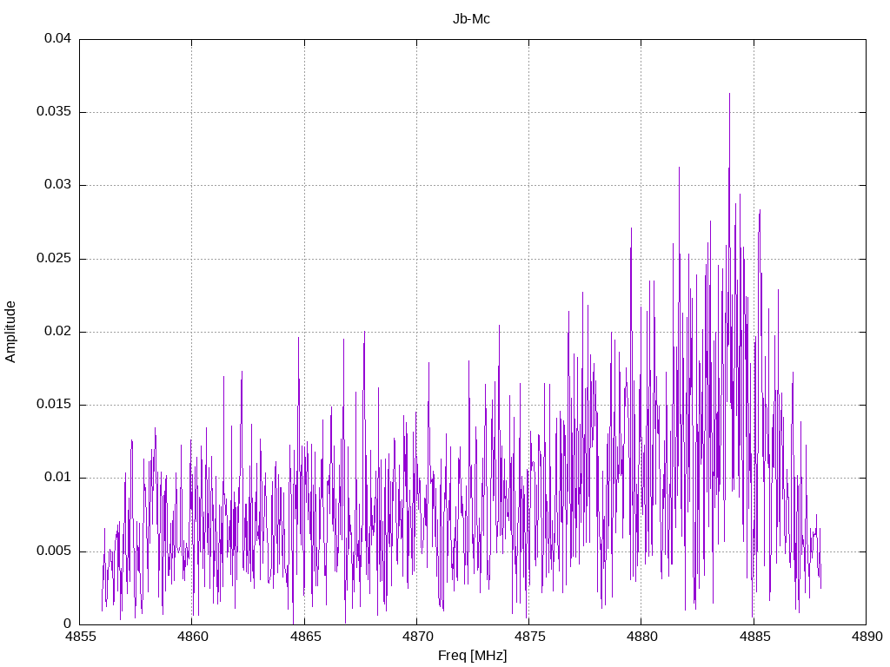
Task: Click the y-axis tick label 0.005
Action: (x=54, y=551)
